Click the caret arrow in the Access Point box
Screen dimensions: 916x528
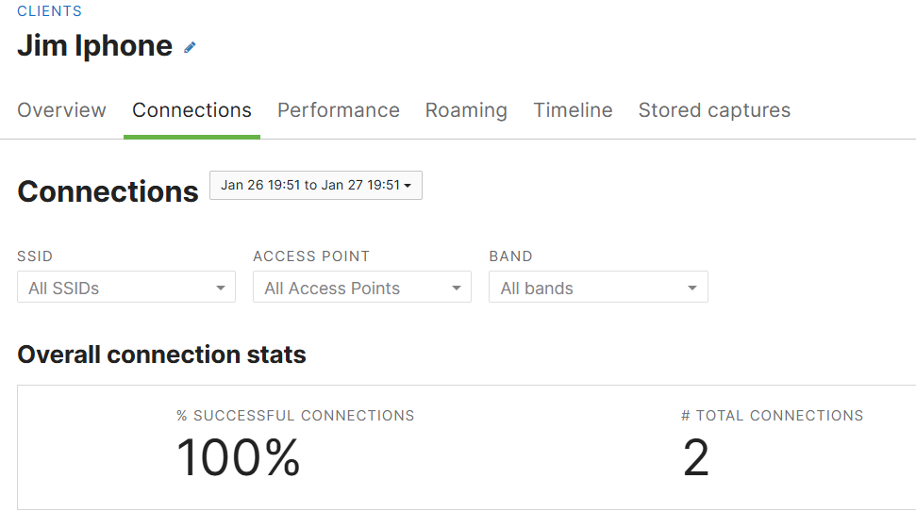pyautogui.click(x=457, y=288)
